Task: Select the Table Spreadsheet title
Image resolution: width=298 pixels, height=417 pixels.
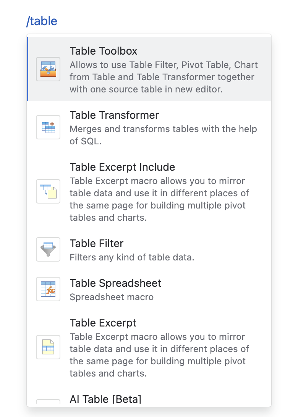Action: (115, 283)
